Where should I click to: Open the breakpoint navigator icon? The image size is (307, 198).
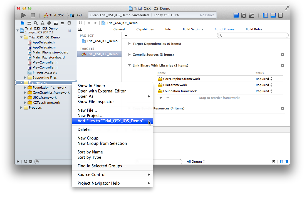tap(63, 23)
